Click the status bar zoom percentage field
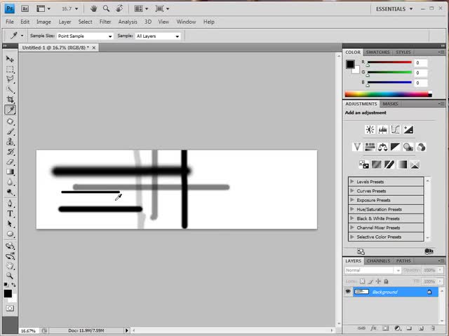 29,330
